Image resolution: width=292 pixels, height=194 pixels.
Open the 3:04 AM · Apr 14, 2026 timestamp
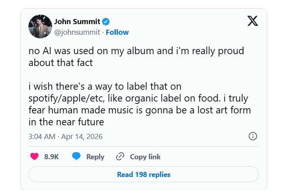(x=66, y=137)
